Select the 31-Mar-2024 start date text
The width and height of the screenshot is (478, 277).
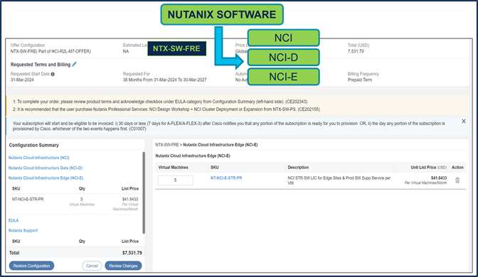(22, 80)
